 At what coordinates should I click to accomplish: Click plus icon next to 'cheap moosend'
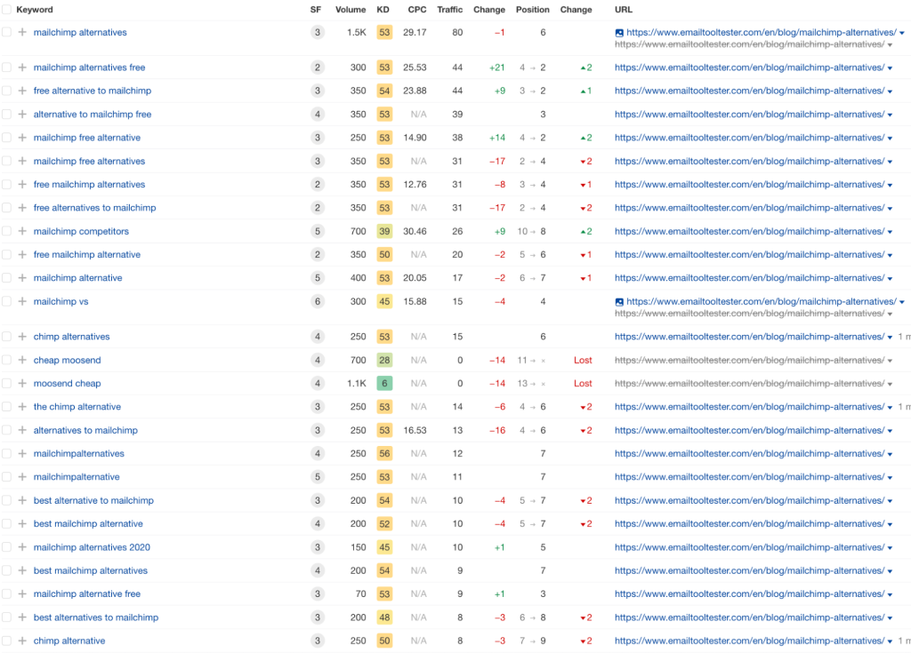tap(22, 360)
